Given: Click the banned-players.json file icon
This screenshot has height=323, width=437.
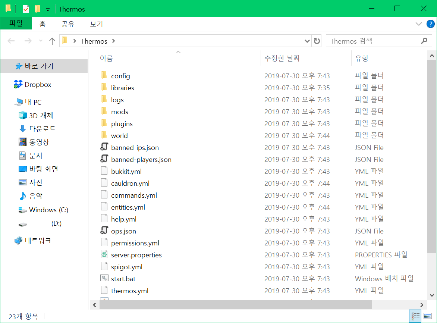Looking at the screenshot, I should pyautogui.click(x=104, y=159).
